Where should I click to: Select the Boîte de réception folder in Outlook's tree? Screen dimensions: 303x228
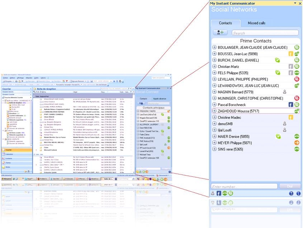(16, 103)
